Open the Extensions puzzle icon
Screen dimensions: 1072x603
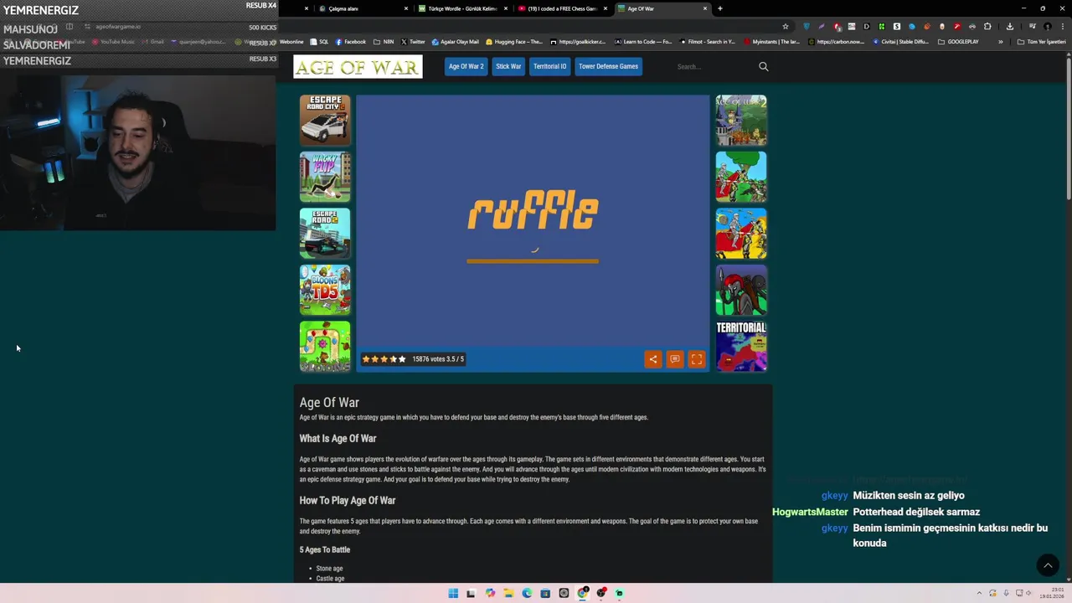[x=987, y=26]
